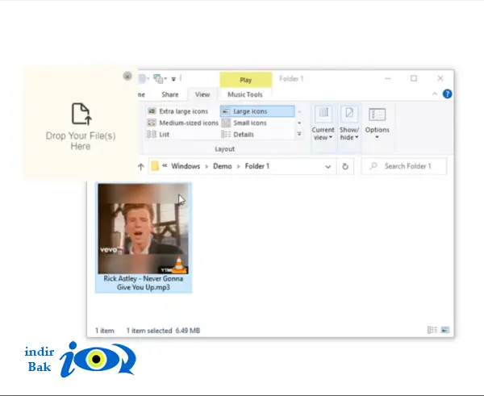Click Folder 1 in the breadcrumb
484x396 pixels.
point(257,166)
